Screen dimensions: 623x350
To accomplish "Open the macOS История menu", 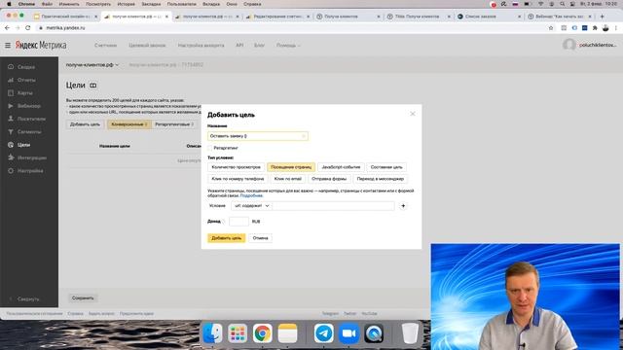I will click(126, 4).
